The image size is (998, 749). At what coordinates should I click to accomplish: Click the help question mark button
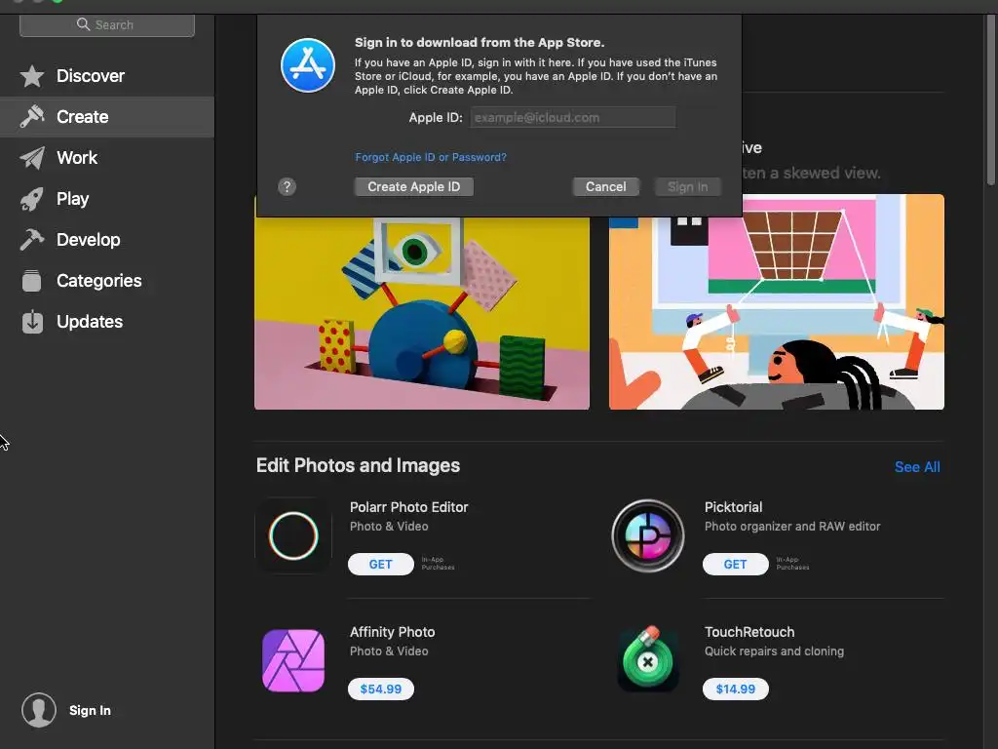(x=288, y=186)
